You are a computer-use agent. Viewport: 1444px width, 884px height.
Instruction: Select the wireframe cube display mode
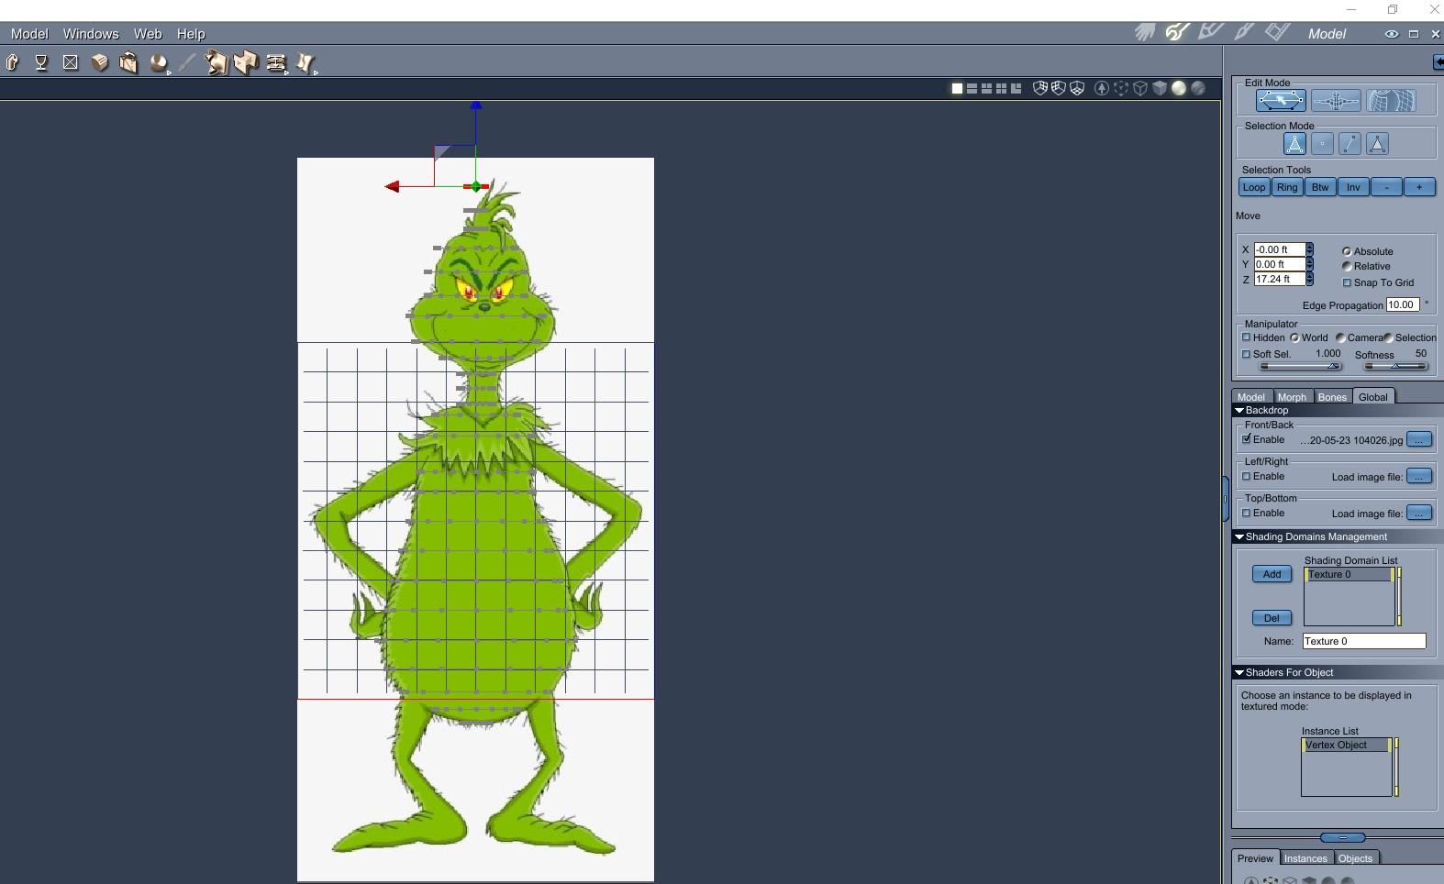pyautogui.click(x=1140, y=88)
